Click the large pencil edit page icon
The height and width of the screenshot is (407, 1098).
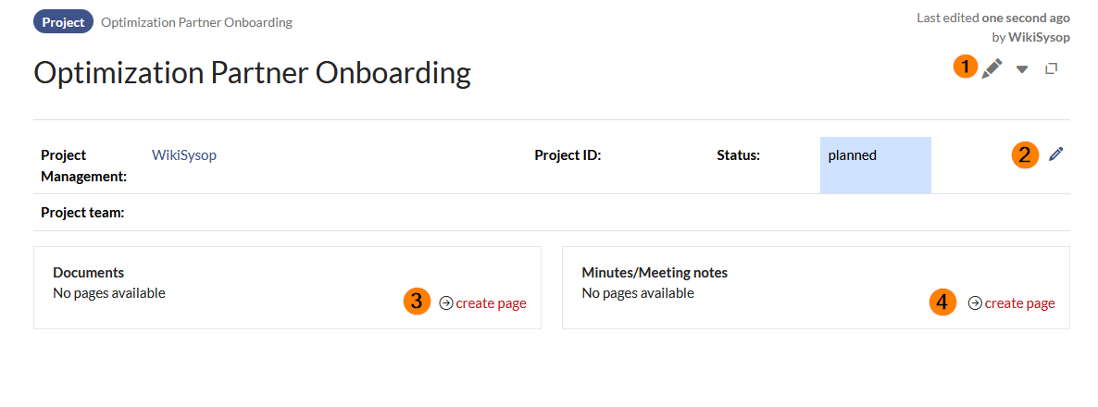[992, 68]
